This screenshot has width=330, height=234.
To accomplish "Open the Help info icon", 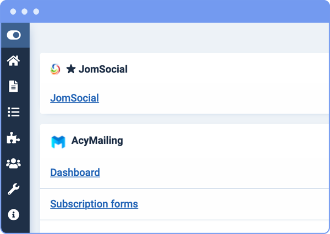I will pyautogui.click(x=14, y=215).
